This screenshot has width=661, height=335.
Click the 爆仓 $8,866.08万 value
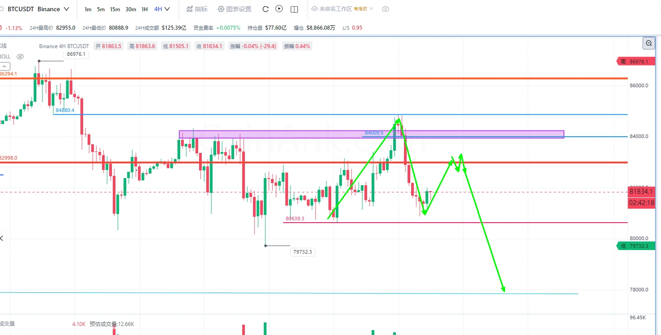point(321,28)
